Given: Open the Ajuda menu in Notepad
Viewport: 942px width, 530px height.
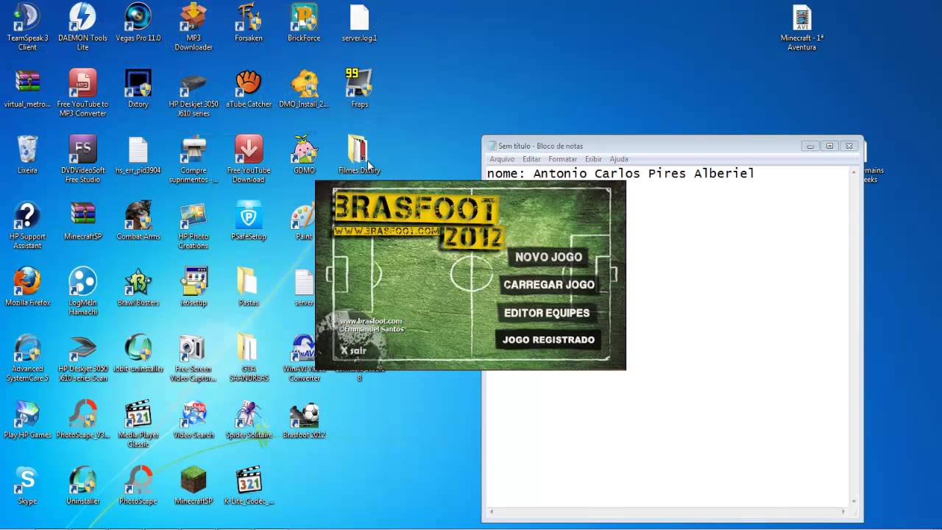Looking at the screenshot, I should pyautogui.click(x=619, y=159).
